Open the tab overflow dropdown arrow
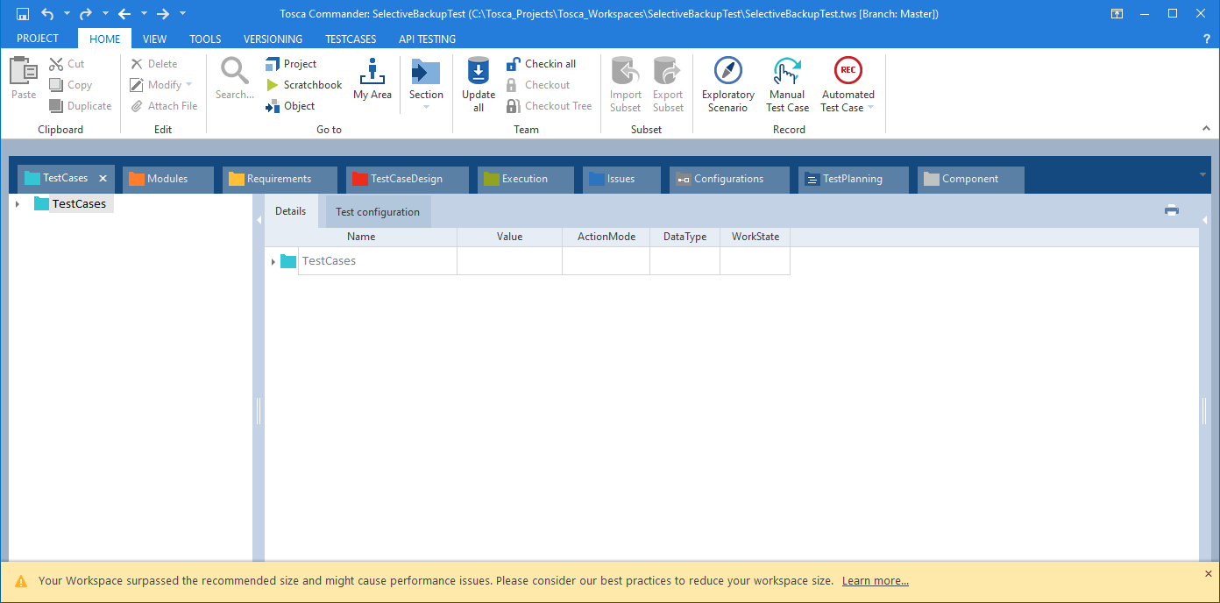 pyautogui.click(x=1202, y=174)
